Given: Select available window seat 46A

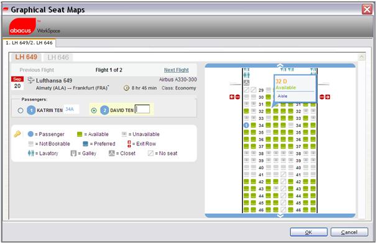Looking at the screenshot, I should coord(246,209).
